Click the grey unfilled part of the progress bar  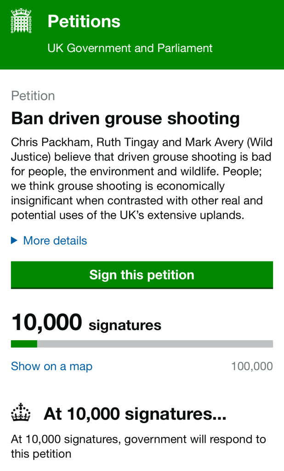(x=155, y=344)
